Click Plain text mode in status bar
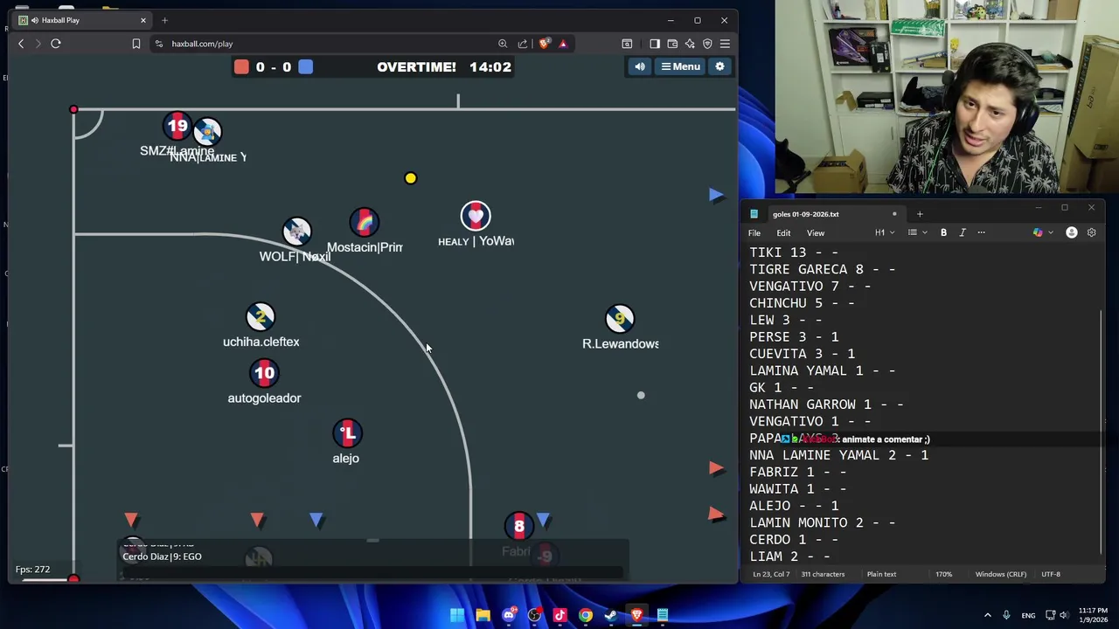 pos(881,574)
